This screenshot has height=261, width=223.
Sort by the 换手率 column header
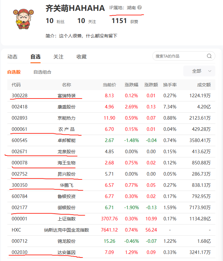coord(170,85)
